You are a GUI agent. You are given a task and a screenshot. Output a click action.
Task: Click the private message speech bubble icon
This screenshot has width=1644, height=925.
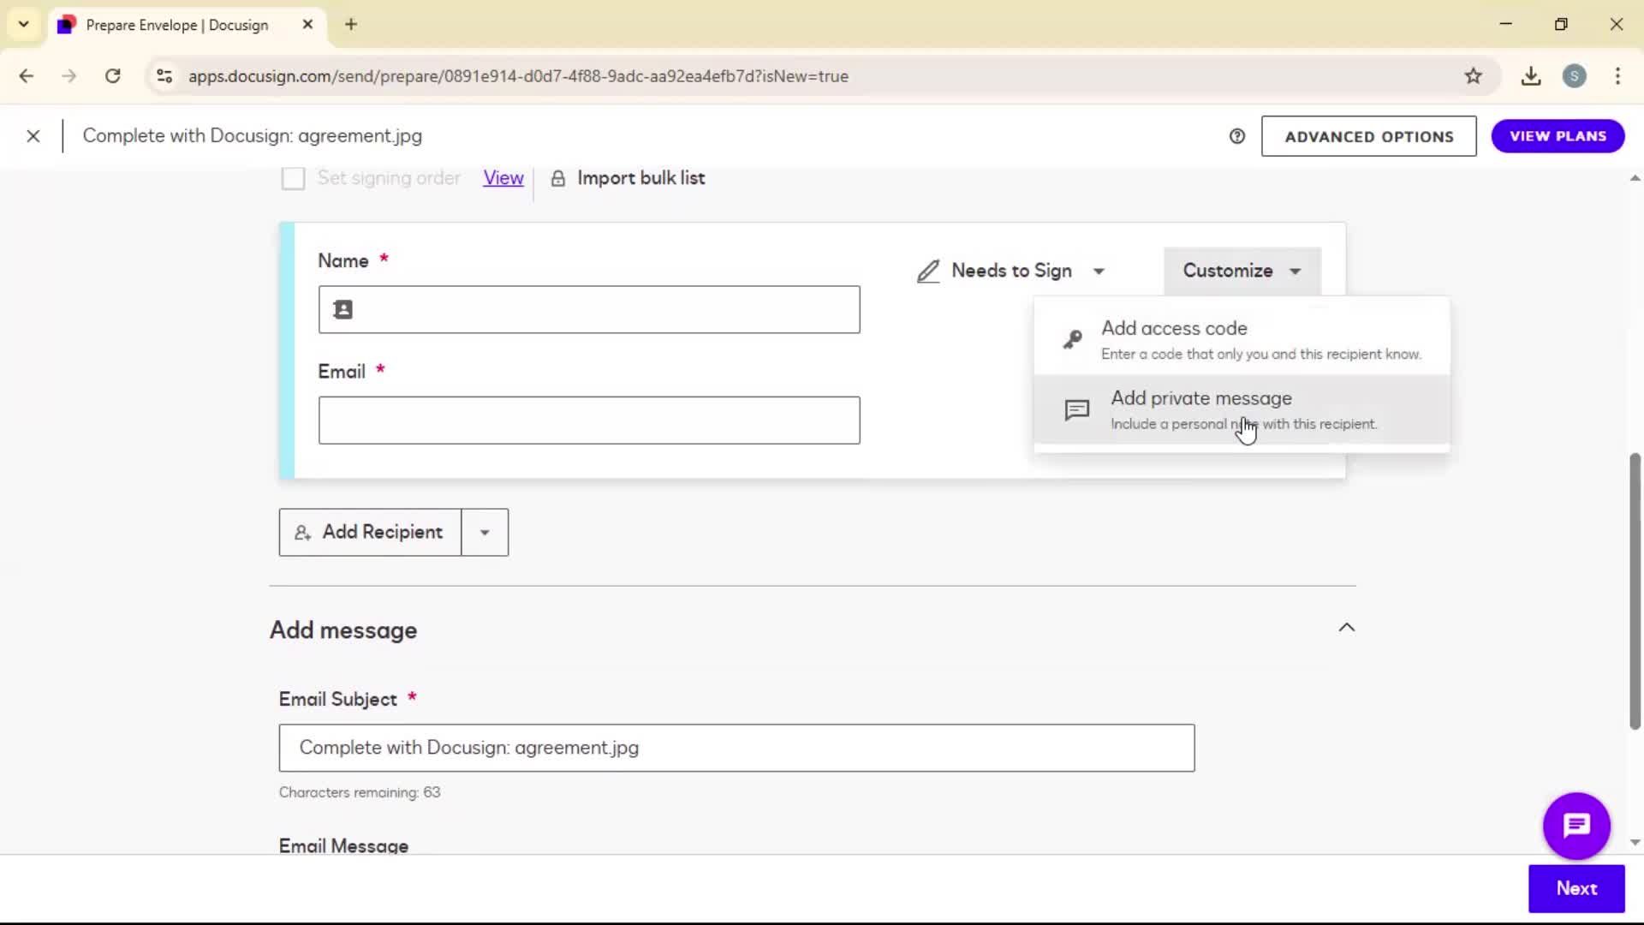point(1076,410)
